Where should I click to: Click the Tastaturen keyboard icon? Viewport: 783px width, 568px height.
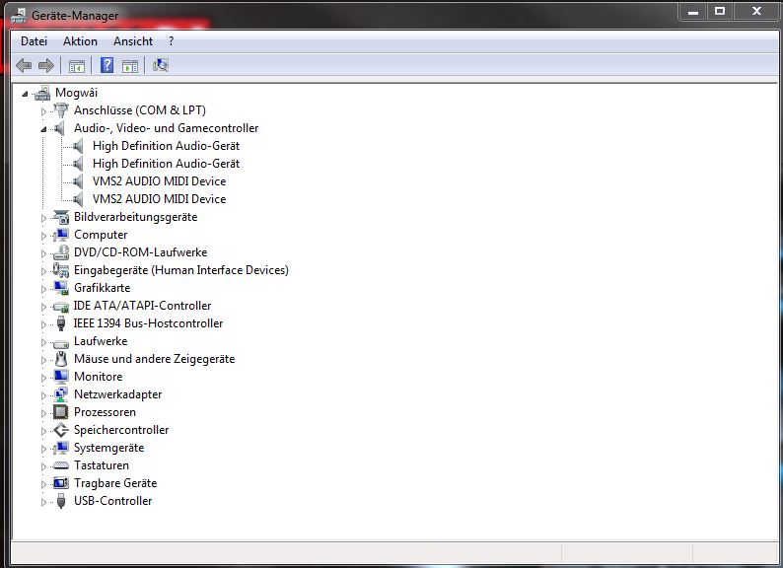[61, 465]
